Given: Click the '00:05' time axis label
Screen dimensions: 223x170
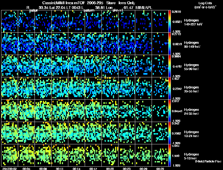Looking at the screenshot, I should (26, 169).
